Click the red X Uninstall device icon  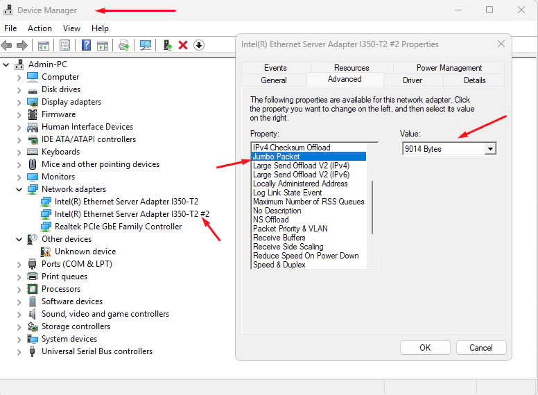point(183,45)
